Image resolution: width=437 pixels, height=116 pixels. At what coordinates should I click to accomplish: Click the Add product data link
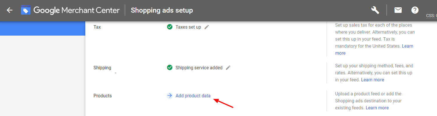pos(193,96)
